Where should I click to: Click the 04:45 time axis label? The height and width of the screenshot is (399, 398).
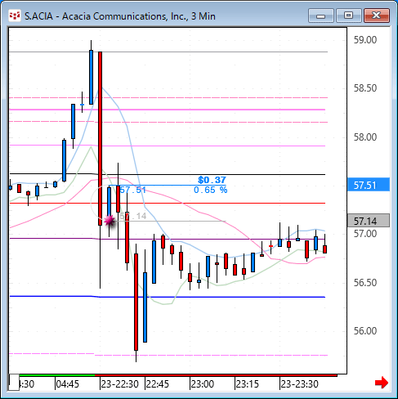tap(67, 384)
